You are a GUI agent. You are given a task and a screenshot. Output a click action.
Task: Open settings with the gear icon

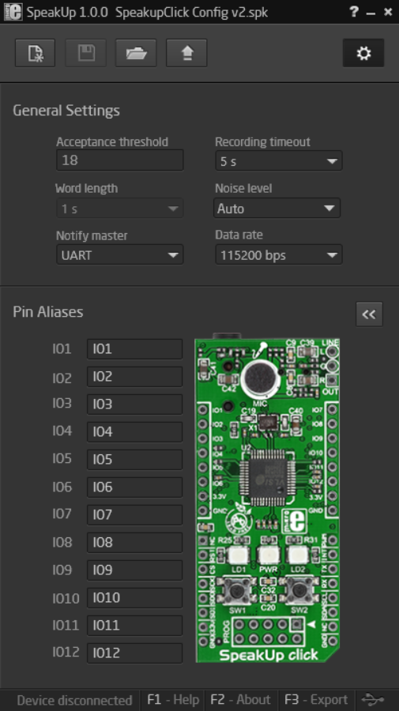(x=363, y=53)
